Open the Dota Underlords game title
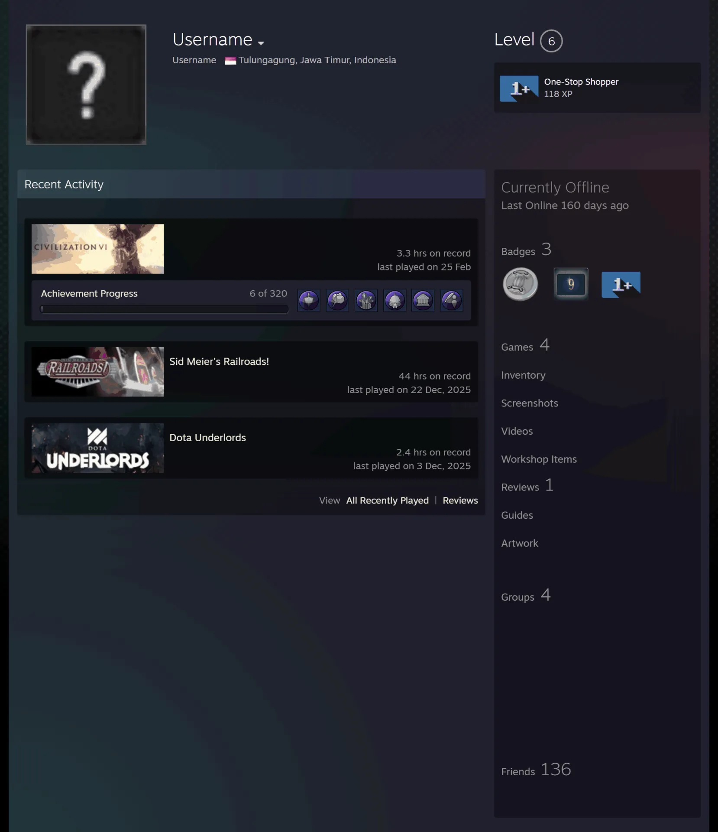718x832 pixels. coord(207,438)
